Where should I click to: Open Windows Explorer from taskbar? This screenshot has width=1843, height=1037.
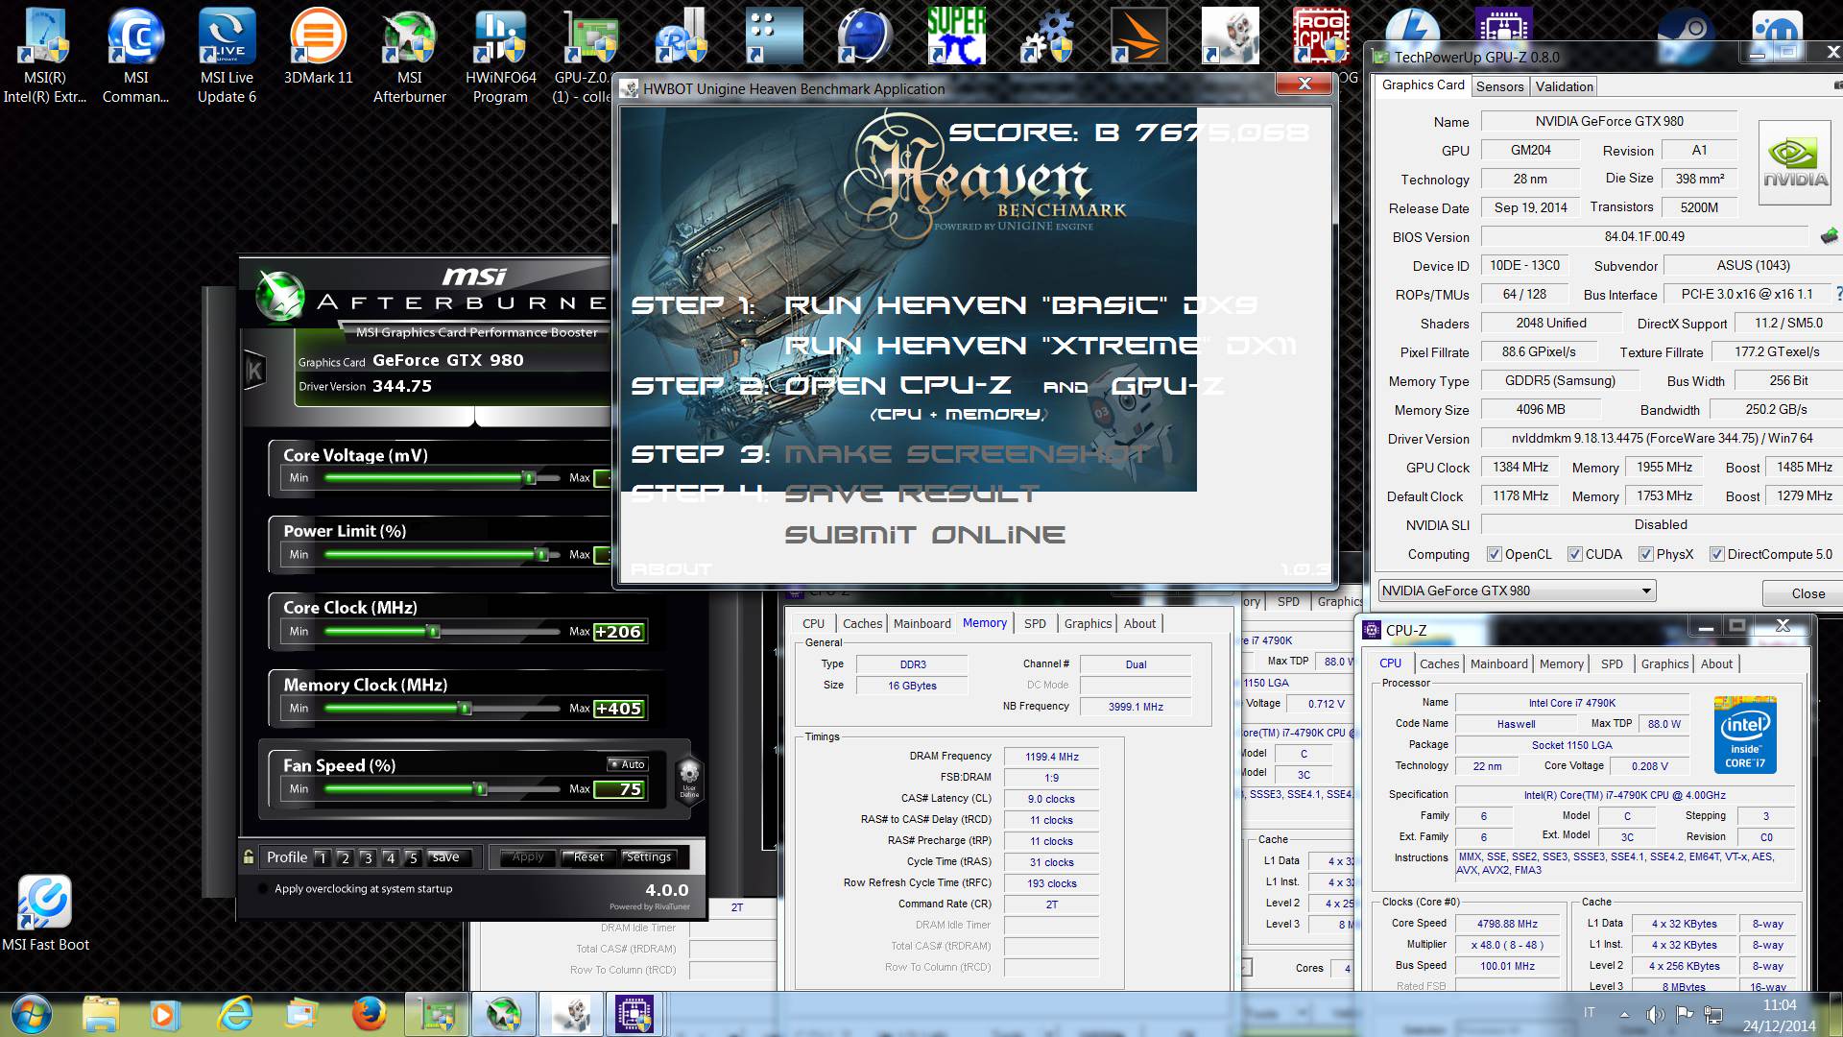(x=101, y=1014)
